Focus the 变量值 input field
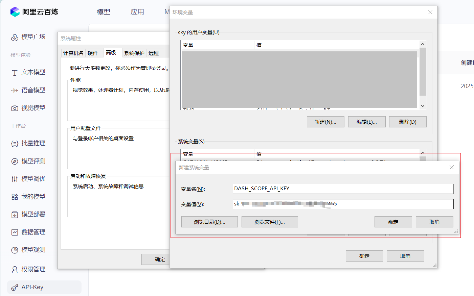The height and width of the screenshot is (296, 474). (x=343, y=204)
